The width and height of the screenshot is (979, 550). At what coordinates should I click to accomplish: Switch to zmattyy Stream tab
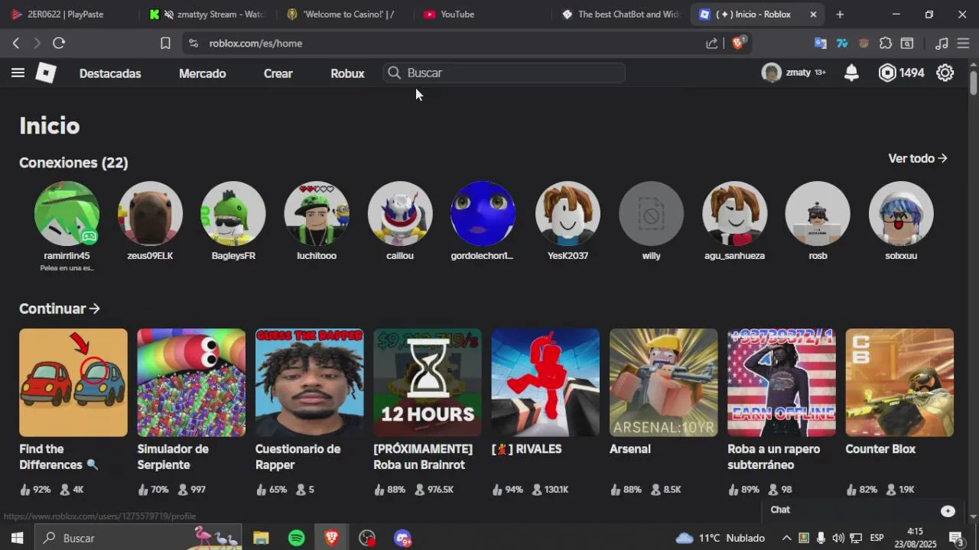tap(210, 14)
